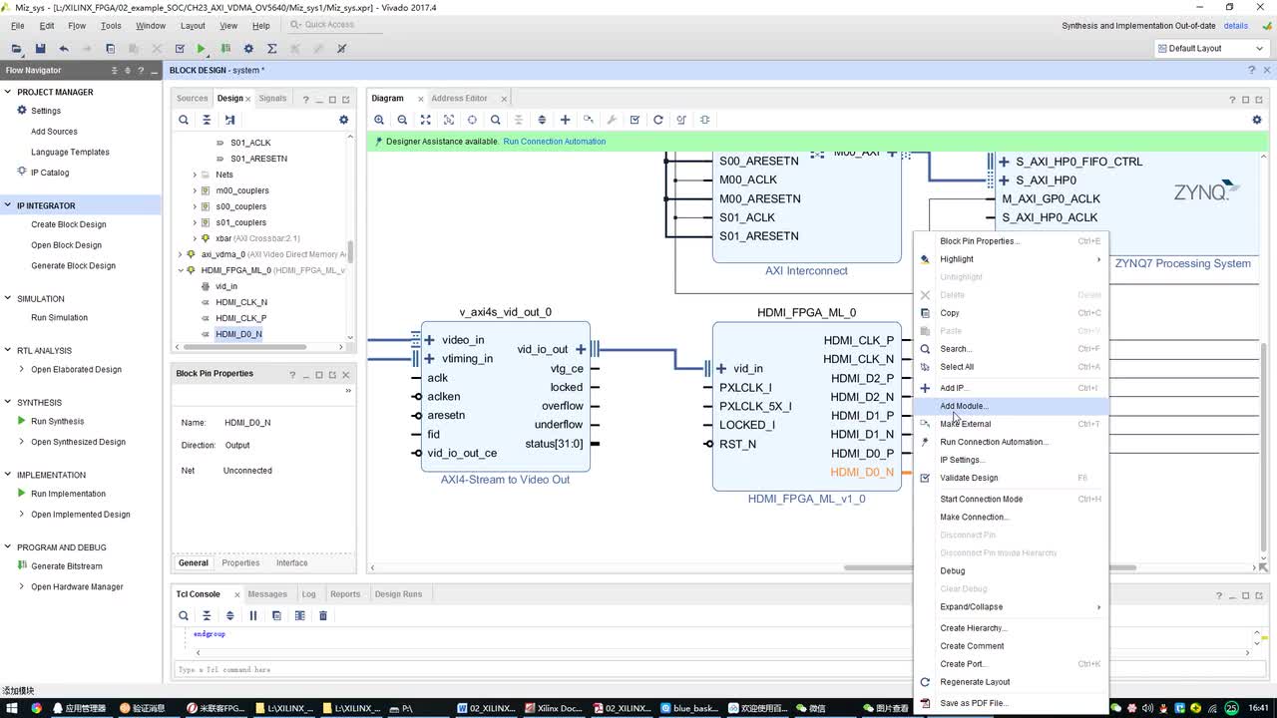
Task: Expand the m00_couplers tree node
Action: [x=195, y=190]
